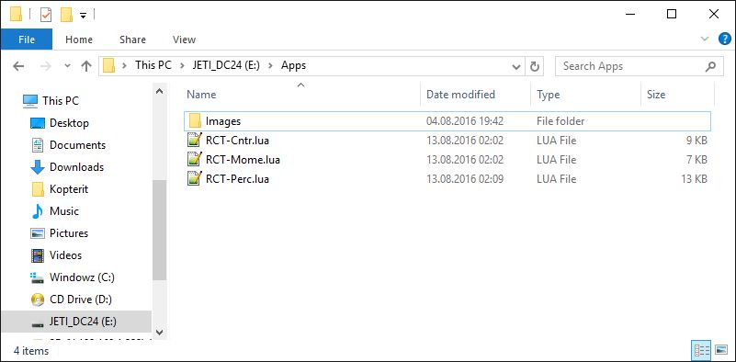Image resolution: width=736 pixels, height=362 pixels.
Task: Open Documents in the navigation pane
Action: pyautogui.click(x=76, y=145)
